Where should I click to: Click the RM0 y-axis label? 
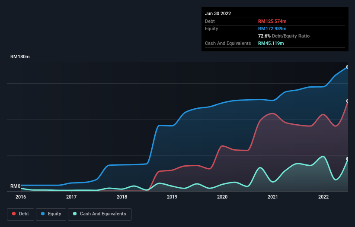pyautogui.click(x=16, y=186)
